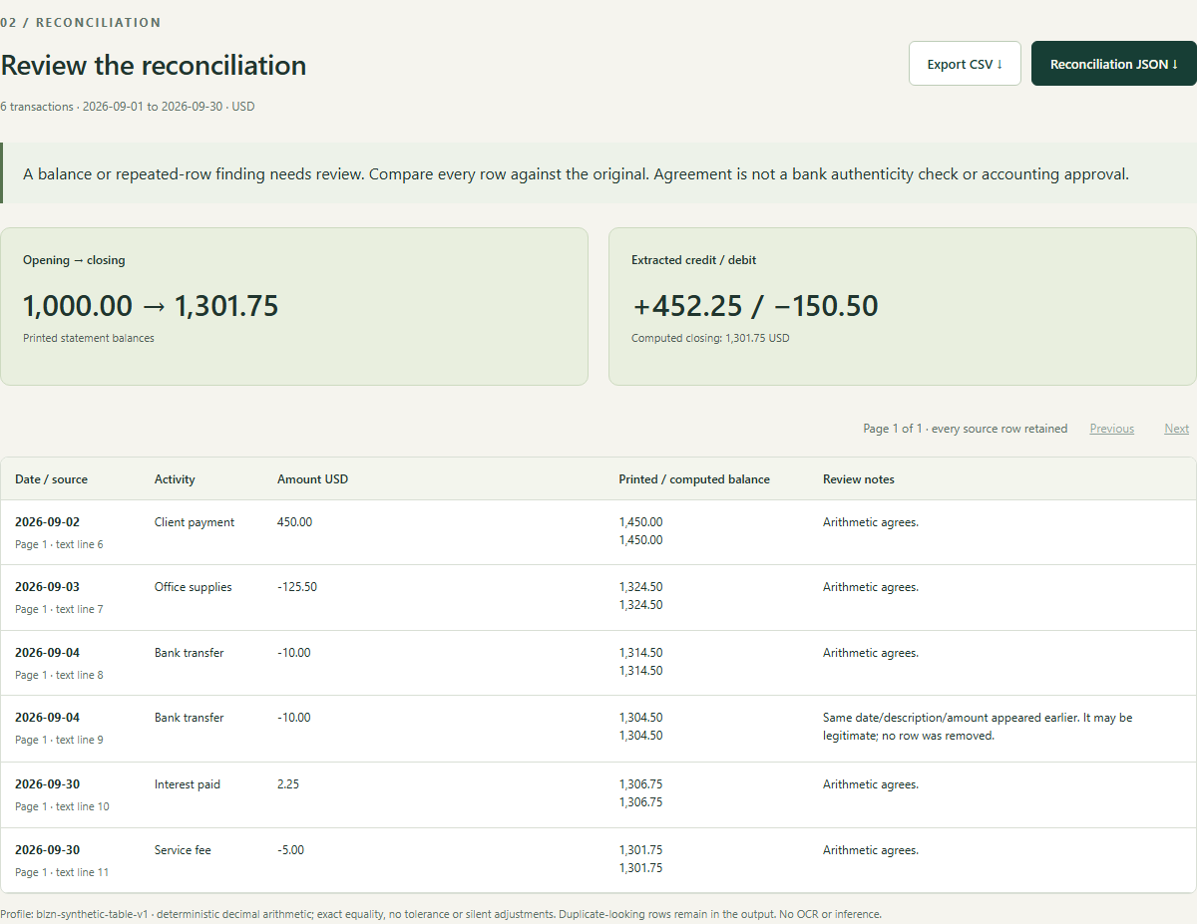Click the 1,306.75 printed balance value
This screenshot has width=1197, height=924.
pos(640,784)
